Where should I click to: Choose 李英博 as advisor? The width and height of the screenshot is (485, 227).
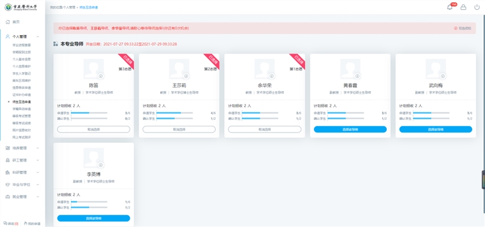tap(94, 219)
